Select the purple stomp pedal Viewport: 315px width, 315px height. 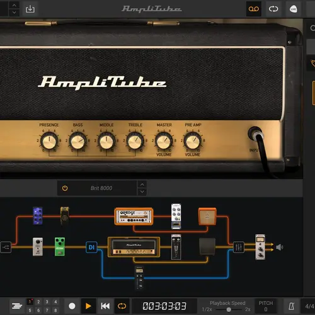[x=38, y=215]
